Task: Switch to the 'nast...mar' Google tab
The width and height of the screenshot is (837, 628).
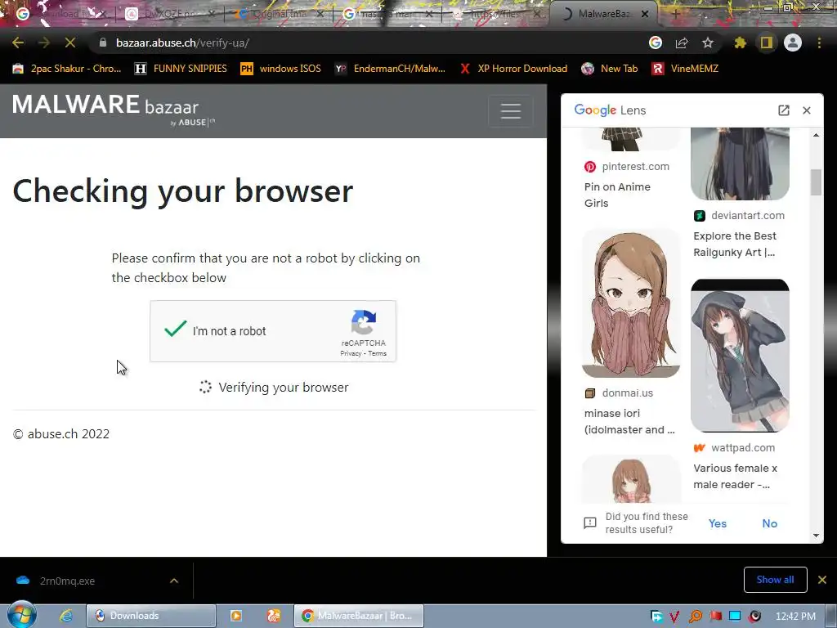Action: [x=387, y=14]
